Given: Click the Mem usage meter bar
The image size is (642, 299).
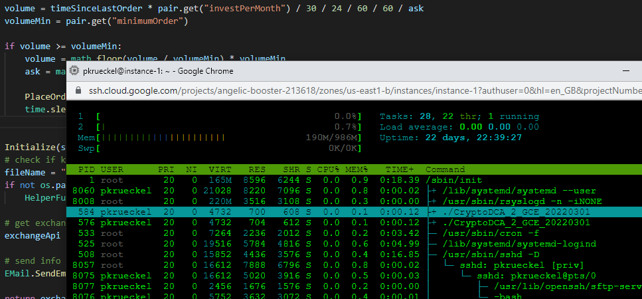Looking at the screenshot, I should pyautogui.click(x=220, y=138).
